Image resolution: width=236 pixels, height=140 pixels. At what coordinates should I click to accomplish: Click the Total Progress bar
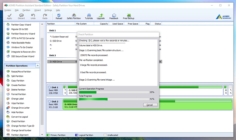point(114,99)
